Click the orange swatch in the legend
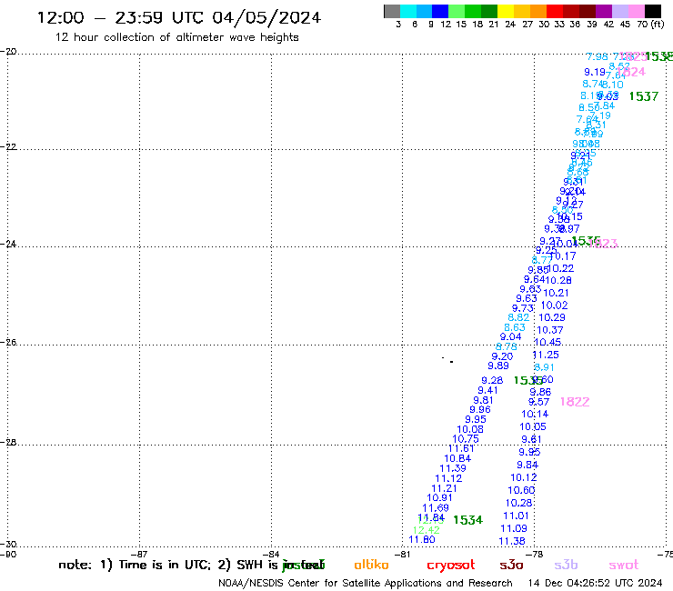The width and height of the screenshot is (673, 591). pyautogui.click(x=537, y=11)
